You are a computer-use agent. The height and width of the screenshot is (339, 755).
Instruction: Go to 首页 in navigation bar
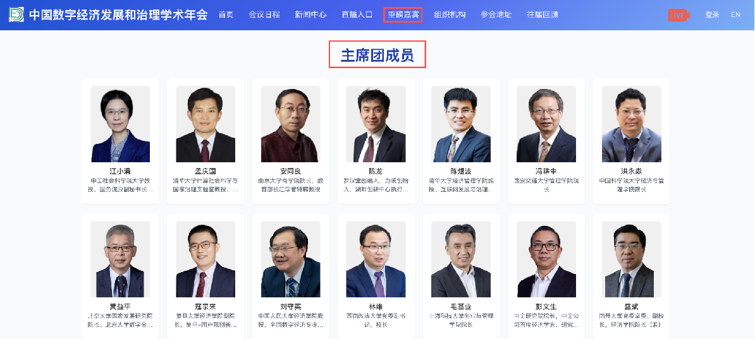click(x=226, y=15)
